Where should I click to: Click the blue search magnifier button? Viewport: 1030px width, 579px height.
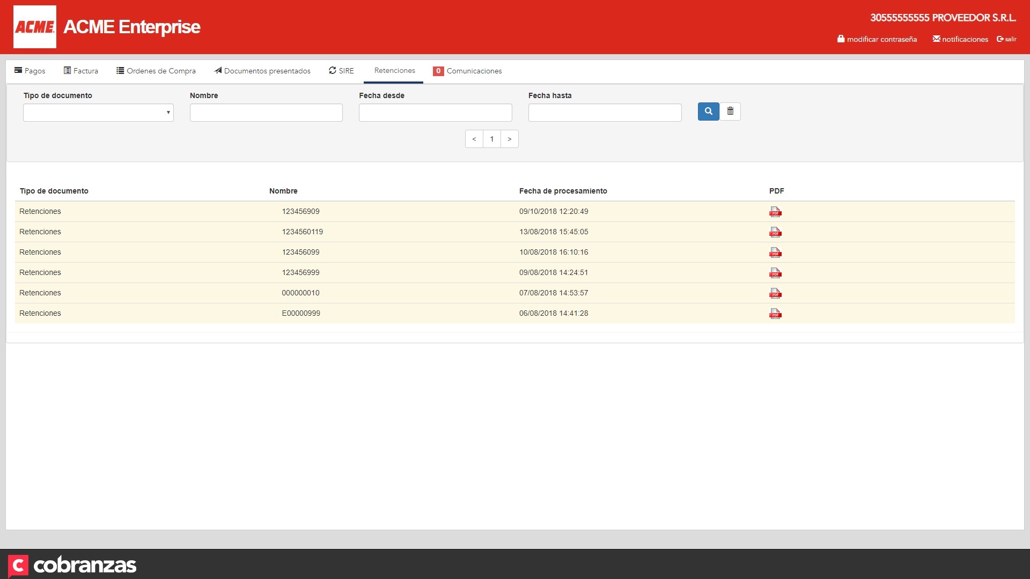pos(708,112)
